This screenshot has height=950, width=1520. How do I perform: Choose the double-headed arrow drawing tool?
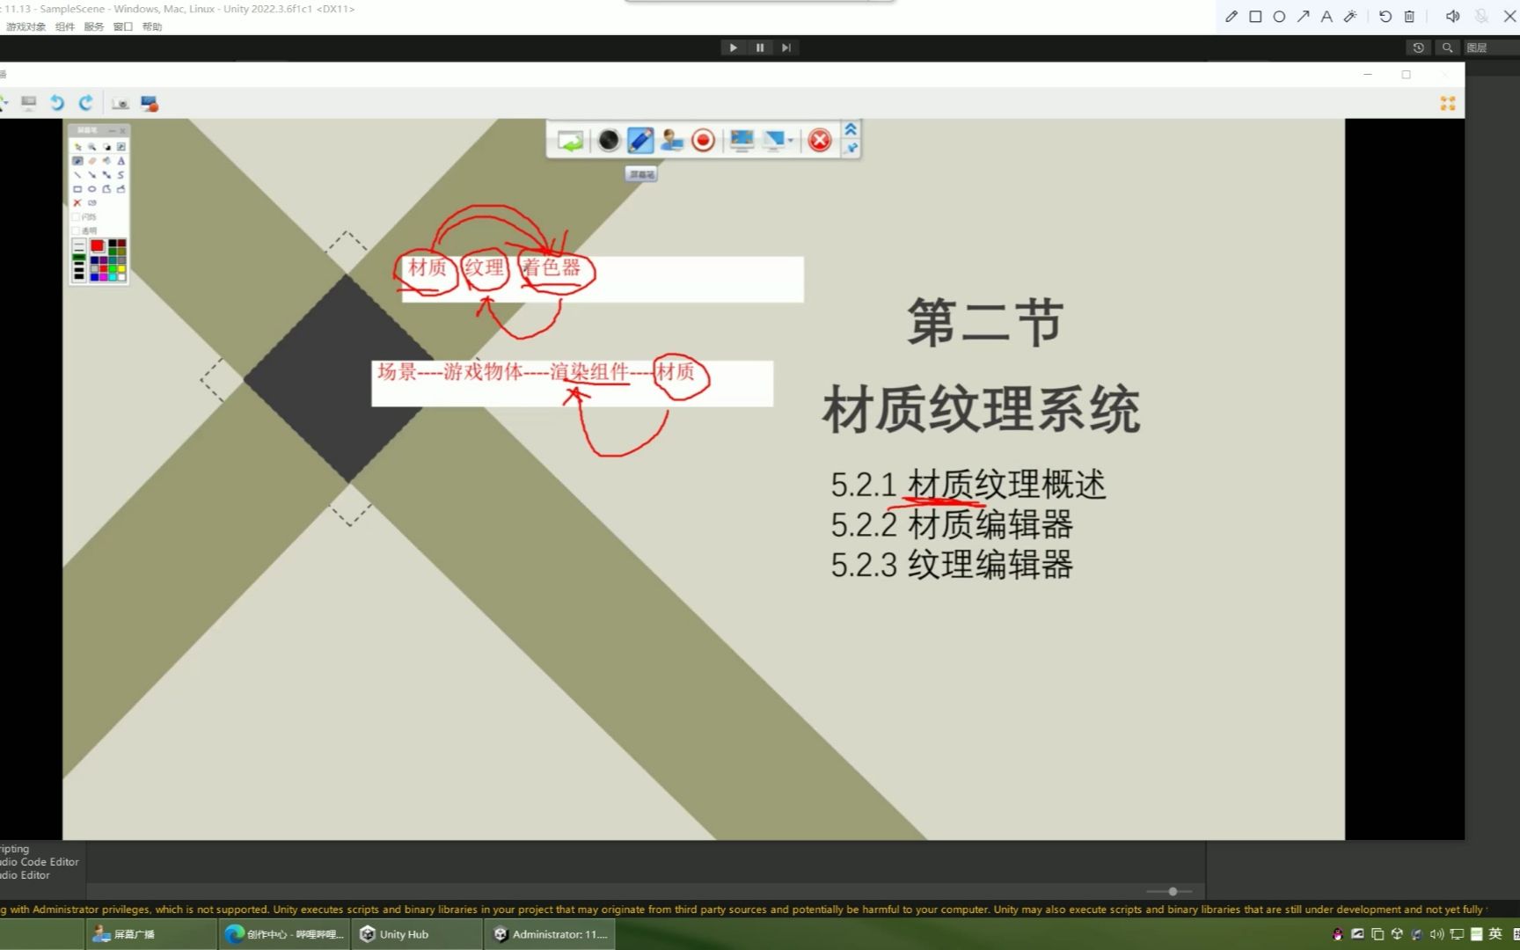pos(106,175)
